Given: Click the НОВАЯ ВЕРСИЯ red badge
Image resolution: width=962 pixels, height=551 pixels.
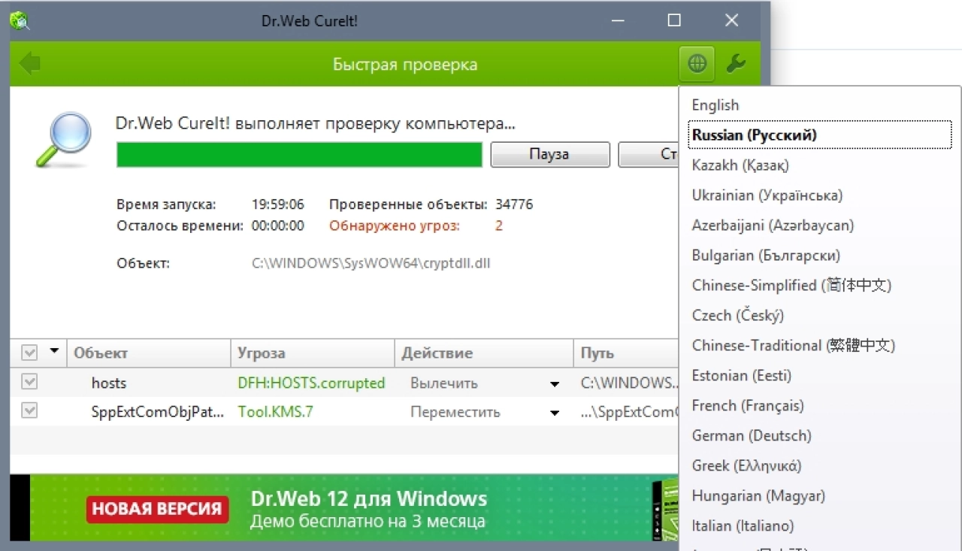Looking at the screenshot, I should click(x=157, y=509).
